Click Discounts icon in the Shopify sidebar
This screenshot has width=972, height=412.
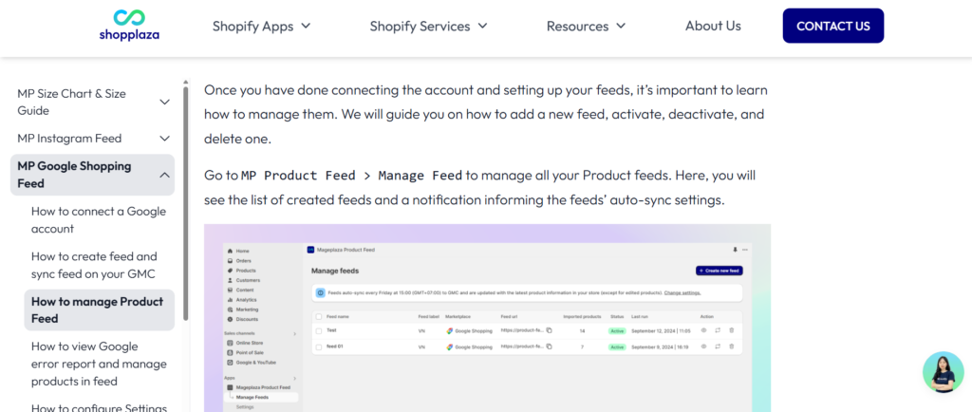(x=230, y=319)
